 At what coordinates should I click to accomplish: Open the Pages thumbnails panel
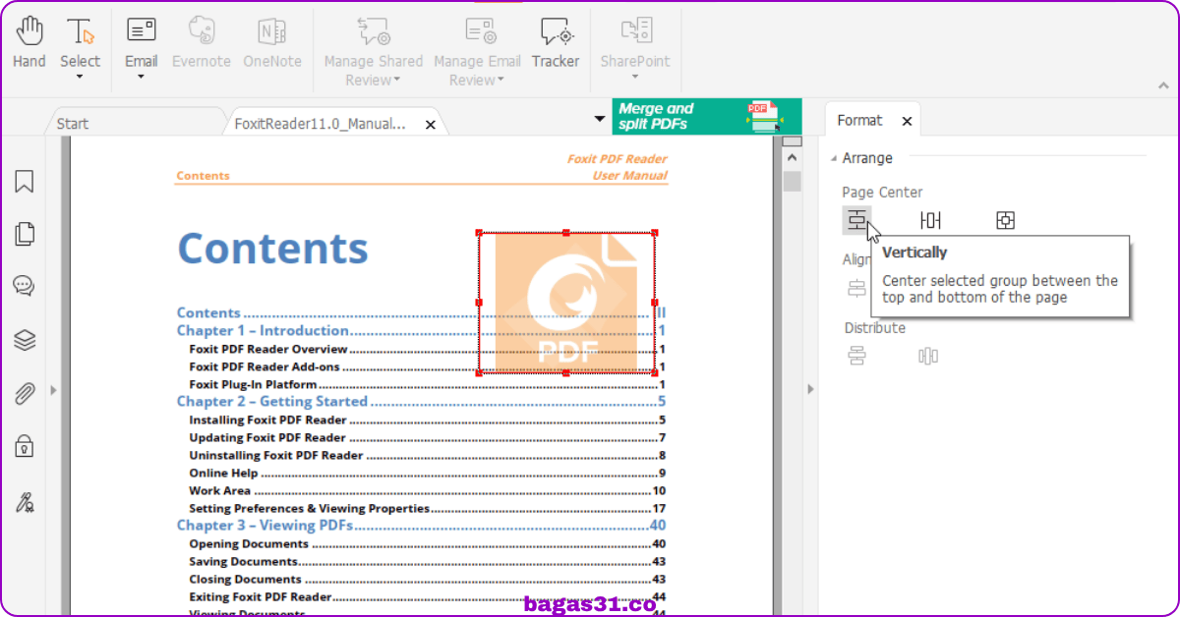(x=25, y=234)
